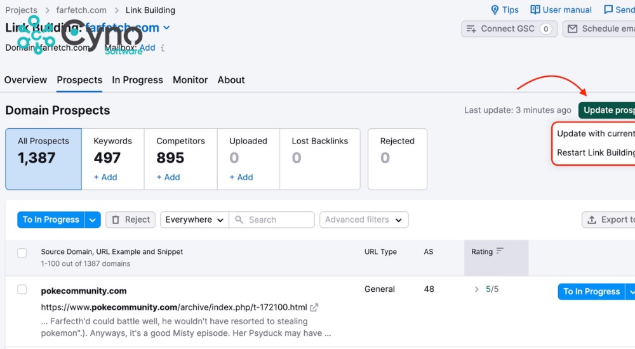Open pokecommunity row To In Progress dropdown arrow

click(x=630, y=291)
